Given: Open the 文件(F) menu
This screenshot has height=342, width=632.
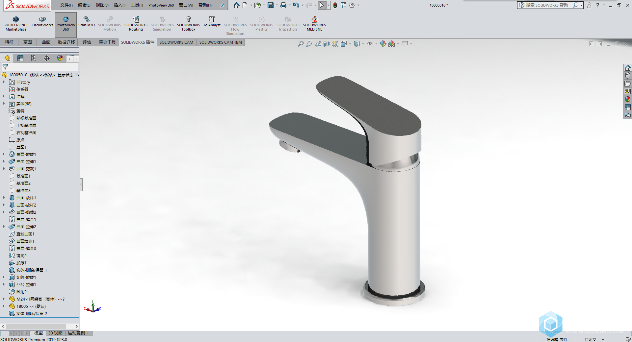Looking at the screenshot, I should (66, 5).
